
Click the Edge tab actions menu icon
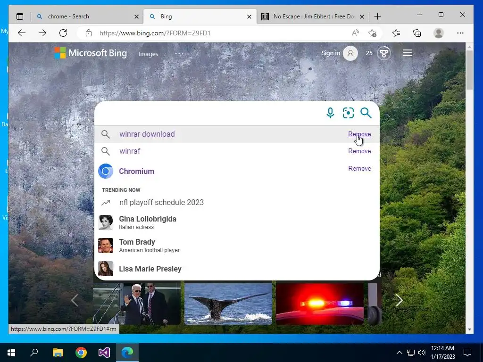click(x=20, y=16)
